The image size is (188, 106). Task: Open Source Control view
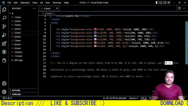(4, 26)
